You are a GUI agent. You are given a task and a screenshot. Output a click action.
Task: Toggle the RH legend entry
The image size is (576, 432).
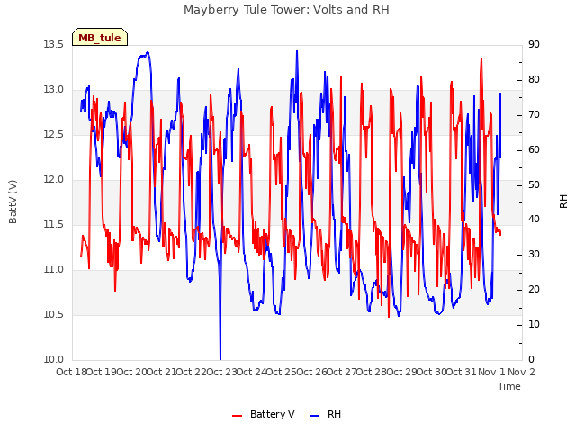(326, 414)
